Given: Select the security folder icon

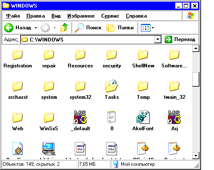Looking at the screenshot, I should (112, 55).
